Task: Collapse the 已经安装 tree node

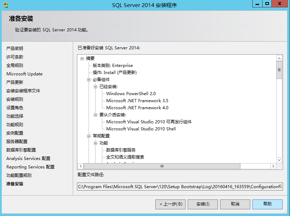Action: 95,87
